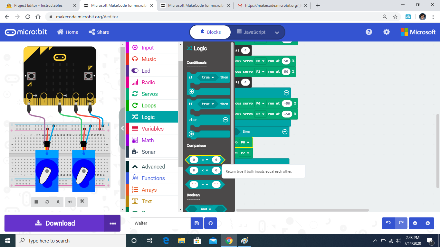The height and width of the screenshot is (247, 440).
Task: Open a new browser tab
Action: tap(318, 5)
